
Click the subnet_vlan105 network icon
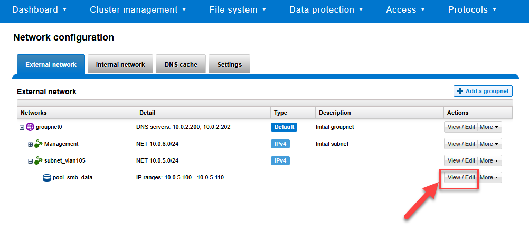[39, 160]
